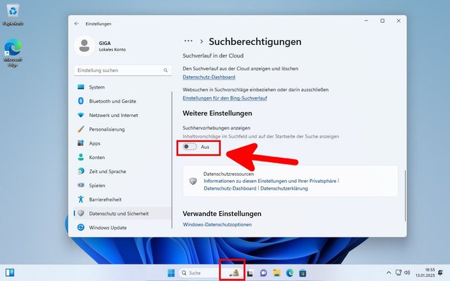The image size is (450, 281).
Task: Open the Datenschutzerklärung link
Action: click(284, 188)
